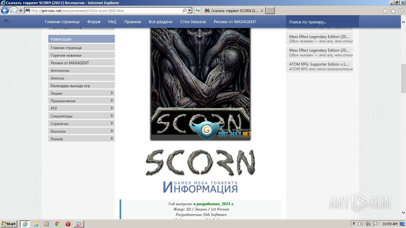Open the address bar autocomplete dropdown
The image size is (406, 228).
pos(190,10)
